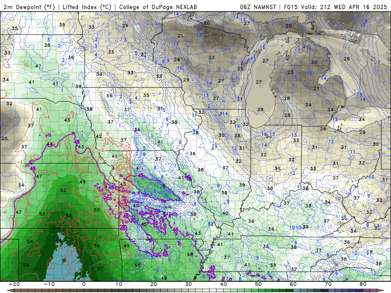Click the '59' dewpoint value on the map
The image size is (391, 293).
tap(59, 242)
